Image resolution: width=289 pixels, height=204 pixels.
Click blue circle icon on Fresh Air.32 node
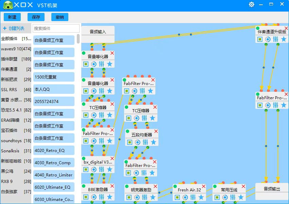(185, 197)
